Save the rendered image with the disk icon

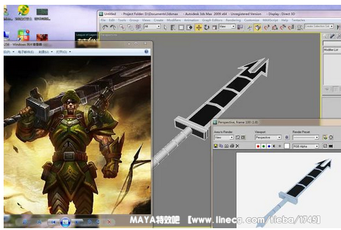pyautogui.click(x=216, y=146)
